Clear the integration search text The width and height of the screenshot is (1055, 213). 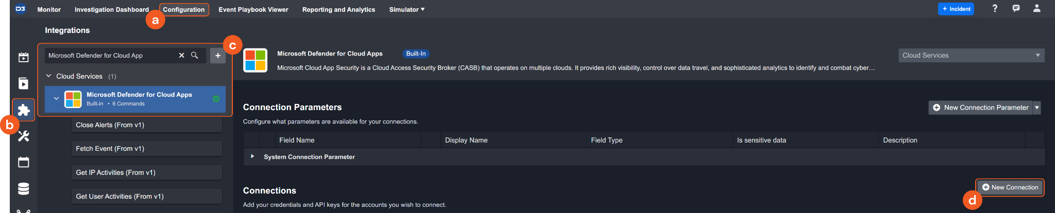[181, 56]
